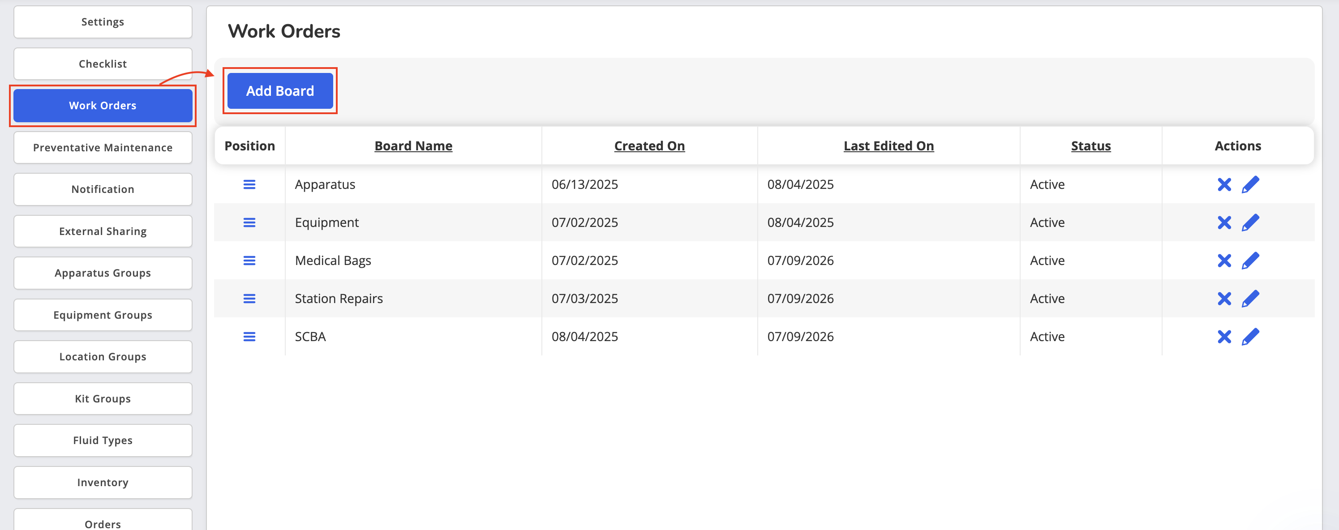Delete the SCBA board
The width and height of the screenshot is (1339, 530).
(1224, 337)
